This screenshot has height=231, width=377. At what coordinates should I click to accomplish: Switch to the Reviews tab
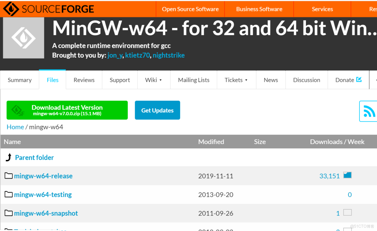point(84,80)
